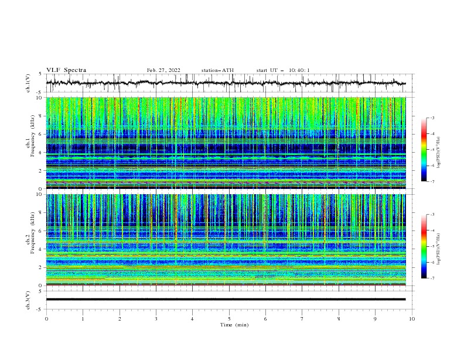Click the "-5" tick on ch.3(V) axis

[x=40, y=309]
